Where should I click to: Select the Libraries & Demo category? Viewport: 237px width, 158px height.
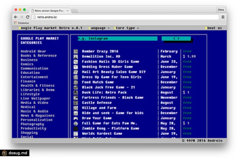pyautogui.click(x=38, y=90)
